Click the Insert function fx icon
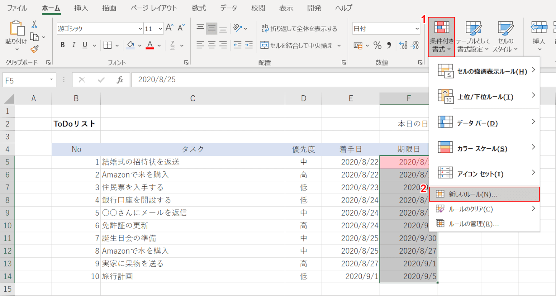 click(120, 80)
